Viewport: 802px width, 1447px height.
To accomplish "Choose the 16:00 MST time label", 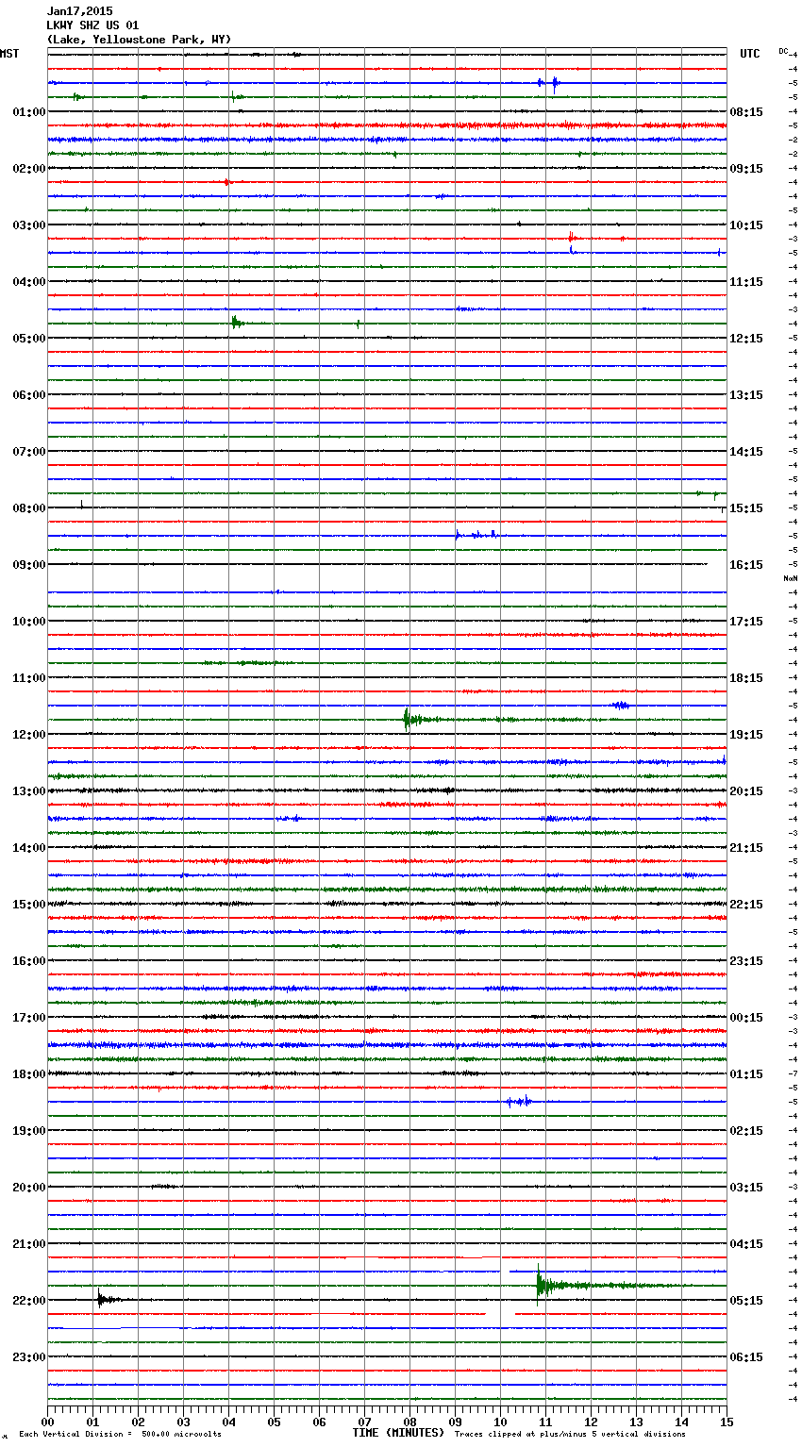I will (29, 960).
